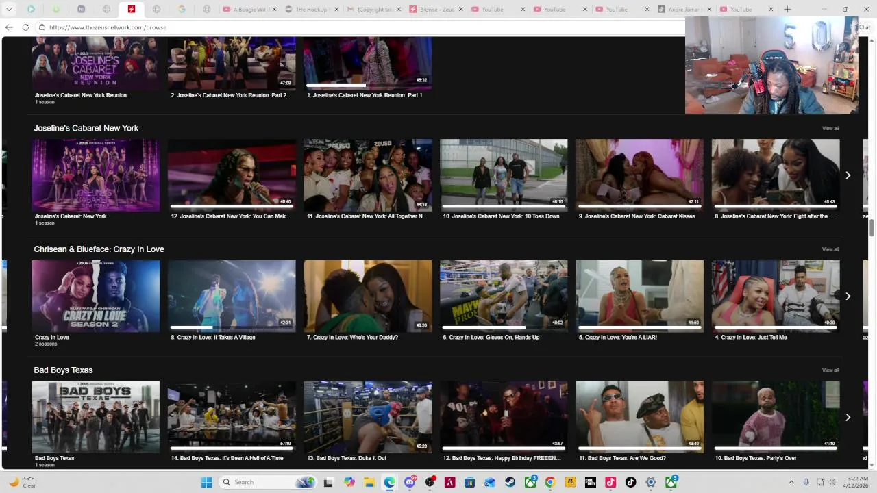The image size is (877, 493).
Task: Click the '5. Crazy In Love: You're A LIAR!' title
Action: pos(617,338)
